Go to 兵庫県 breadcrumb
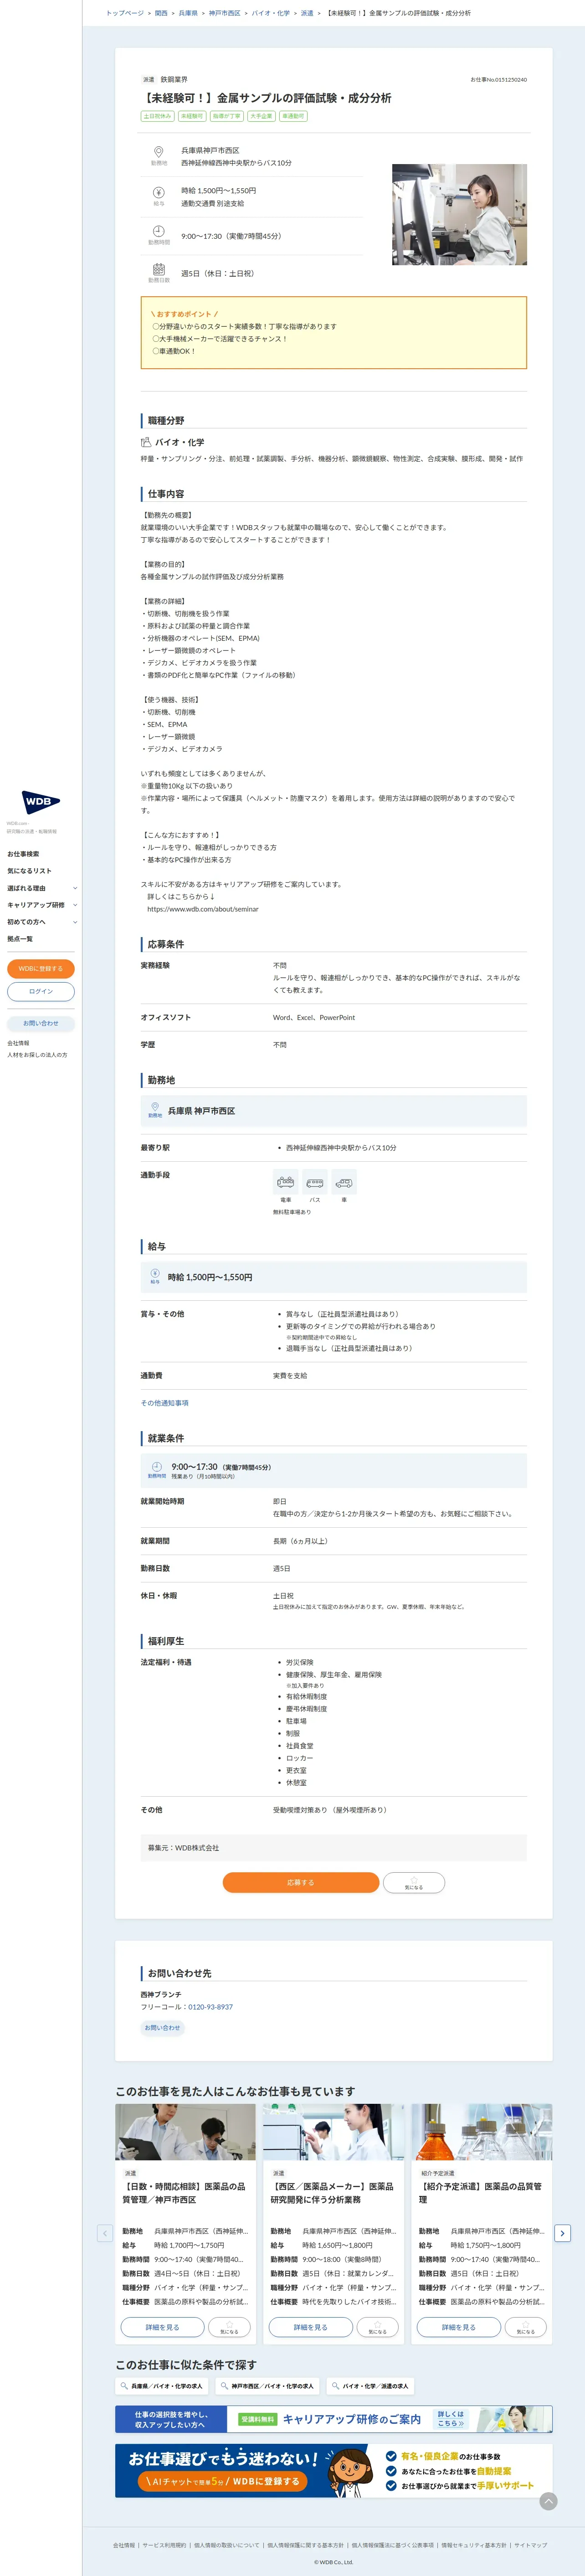Viewport: 585px width, 2576px height. 188,13
